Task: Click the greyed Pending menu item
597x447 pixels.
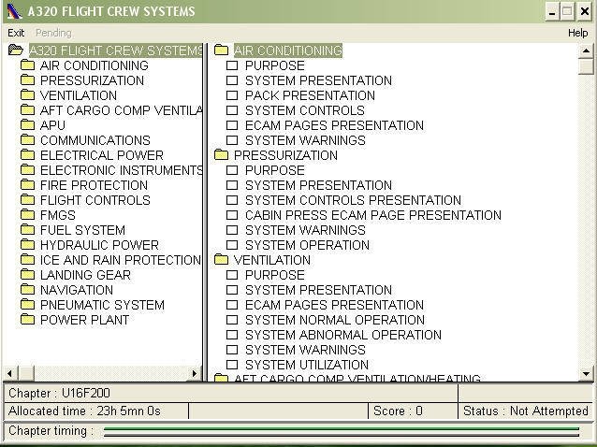Action: 53,33
